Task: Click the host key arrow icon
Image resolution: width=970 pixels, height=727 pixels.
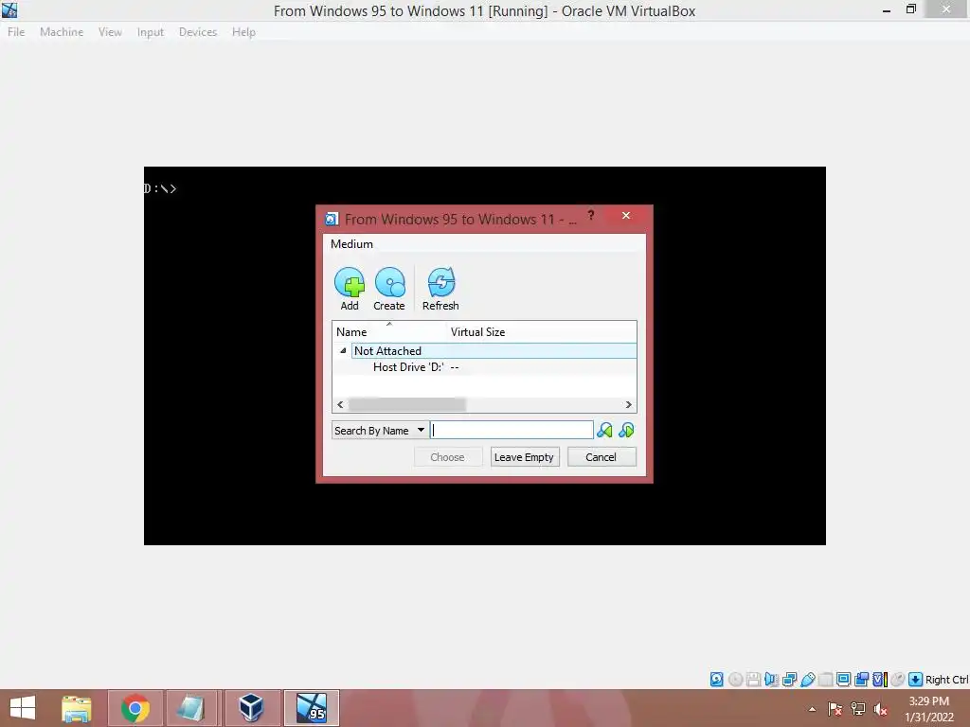Action: pyautogui.click(x=916, y=680)
